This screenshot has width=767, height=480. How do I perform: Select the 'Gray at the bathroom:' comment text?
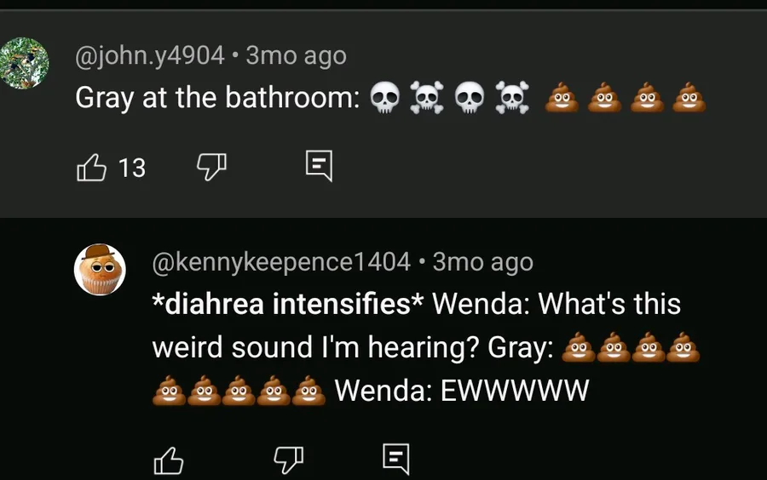(217, 98)
